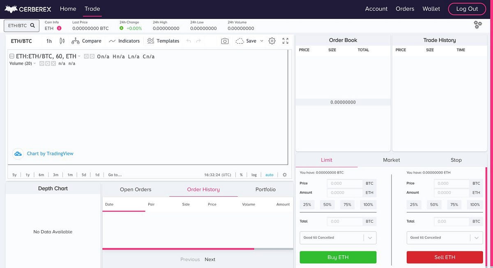Open the chart timezone selector
493x268 pixels.
coord(218,175)
